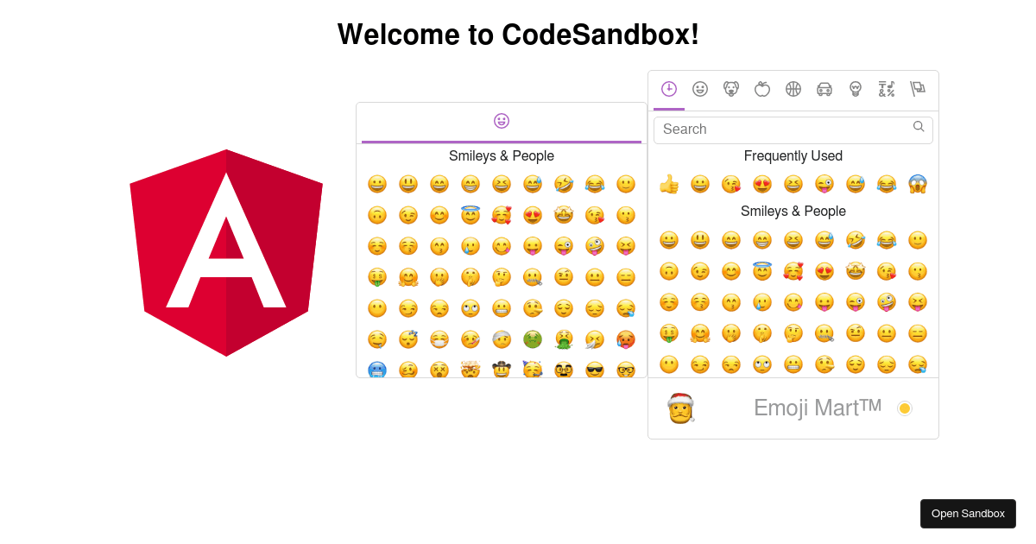Click the Open Sandbox button
The width and height of the screenshot is (1036, 544).
(x=968, y=514)
